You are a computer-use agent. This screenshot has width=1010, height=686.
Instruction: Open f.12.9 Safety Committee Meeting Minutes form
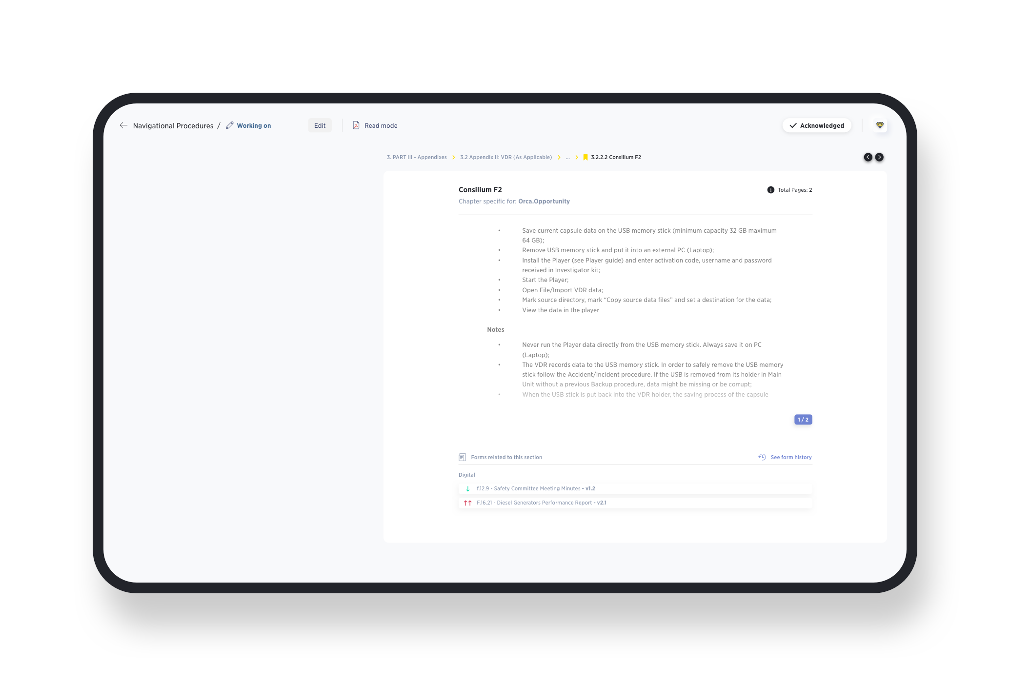pos(535,488)
